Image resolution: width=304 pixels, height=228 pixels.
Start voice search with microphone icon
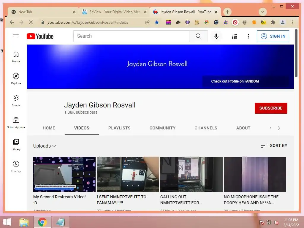click(216, 36)
